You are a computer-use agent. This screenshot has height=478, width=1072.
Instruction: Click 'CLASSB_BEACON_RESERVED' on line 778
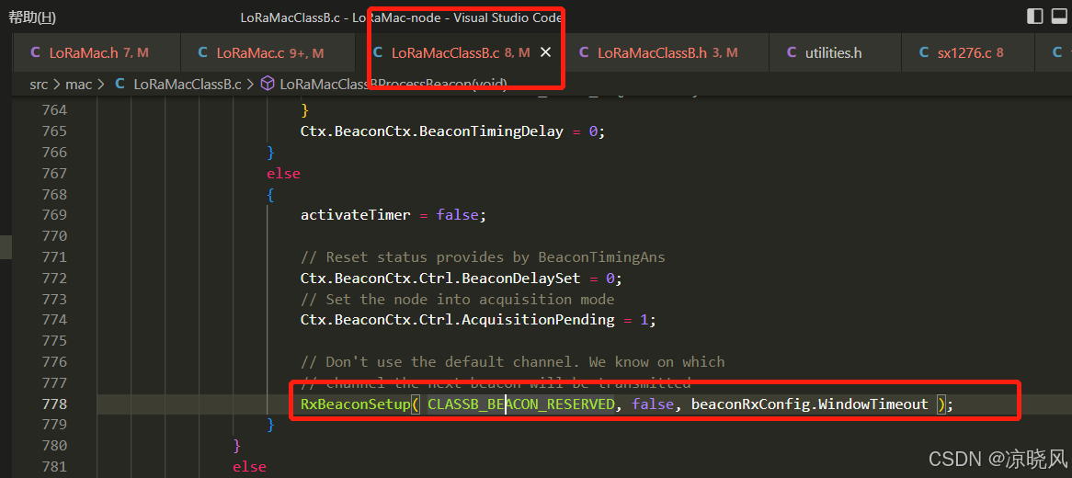pos(521,404)
